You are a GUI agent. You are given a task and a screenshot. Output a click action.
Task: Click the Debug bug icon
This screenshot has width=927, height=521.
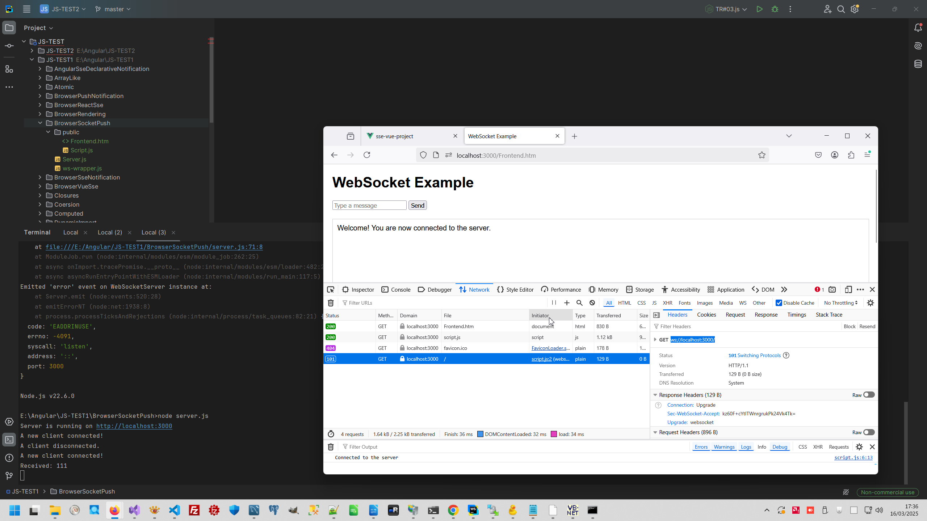775,9
